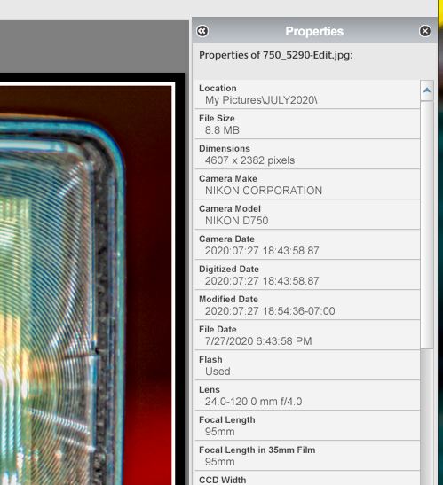Screen dimensions: 443x485
Task: Select the Camera Date property row
Action: pyautogui.click(x=307, y=245)
